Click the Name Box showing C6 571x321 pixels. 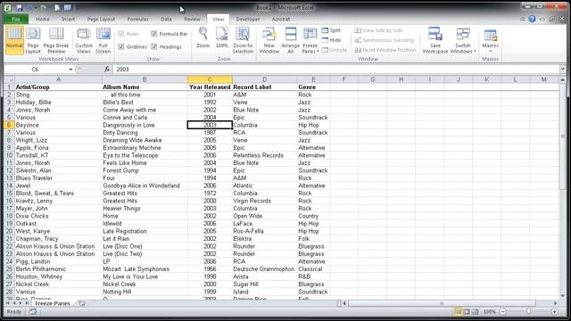[x=35, y=70]
